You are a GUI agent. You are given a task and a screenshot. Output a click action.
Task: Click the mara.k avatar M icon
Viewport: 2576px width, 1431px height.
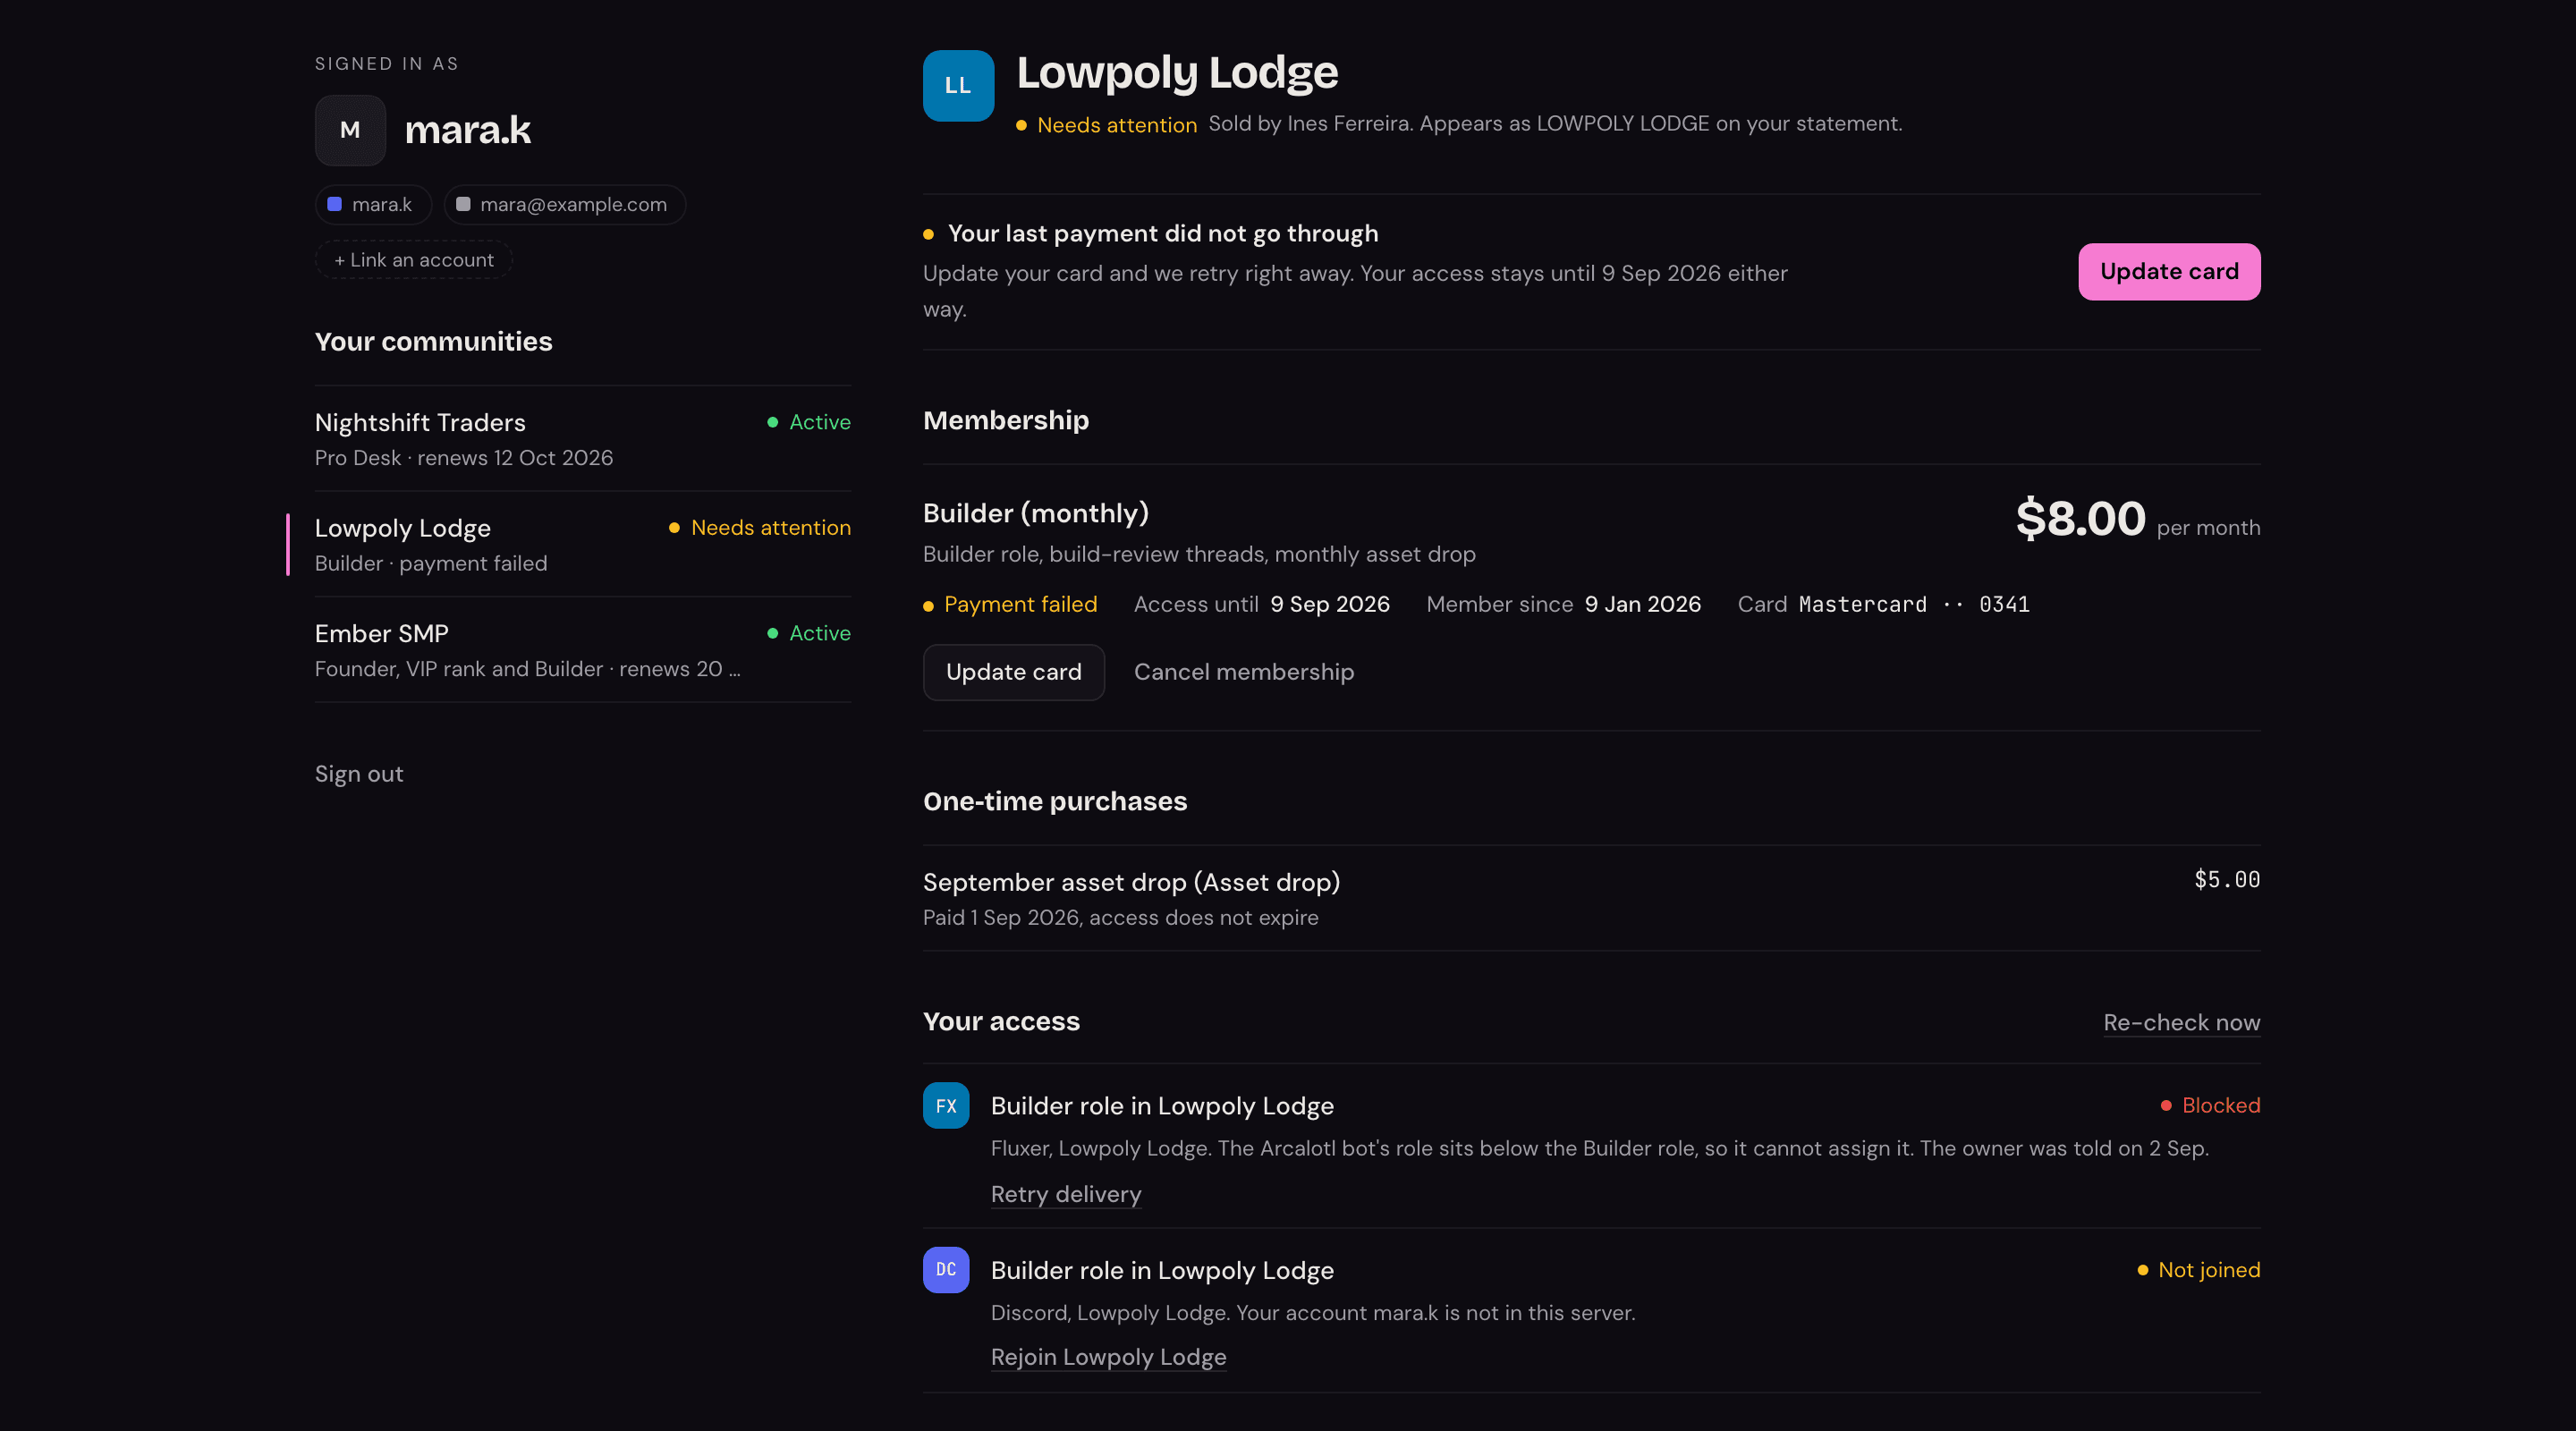350,130
